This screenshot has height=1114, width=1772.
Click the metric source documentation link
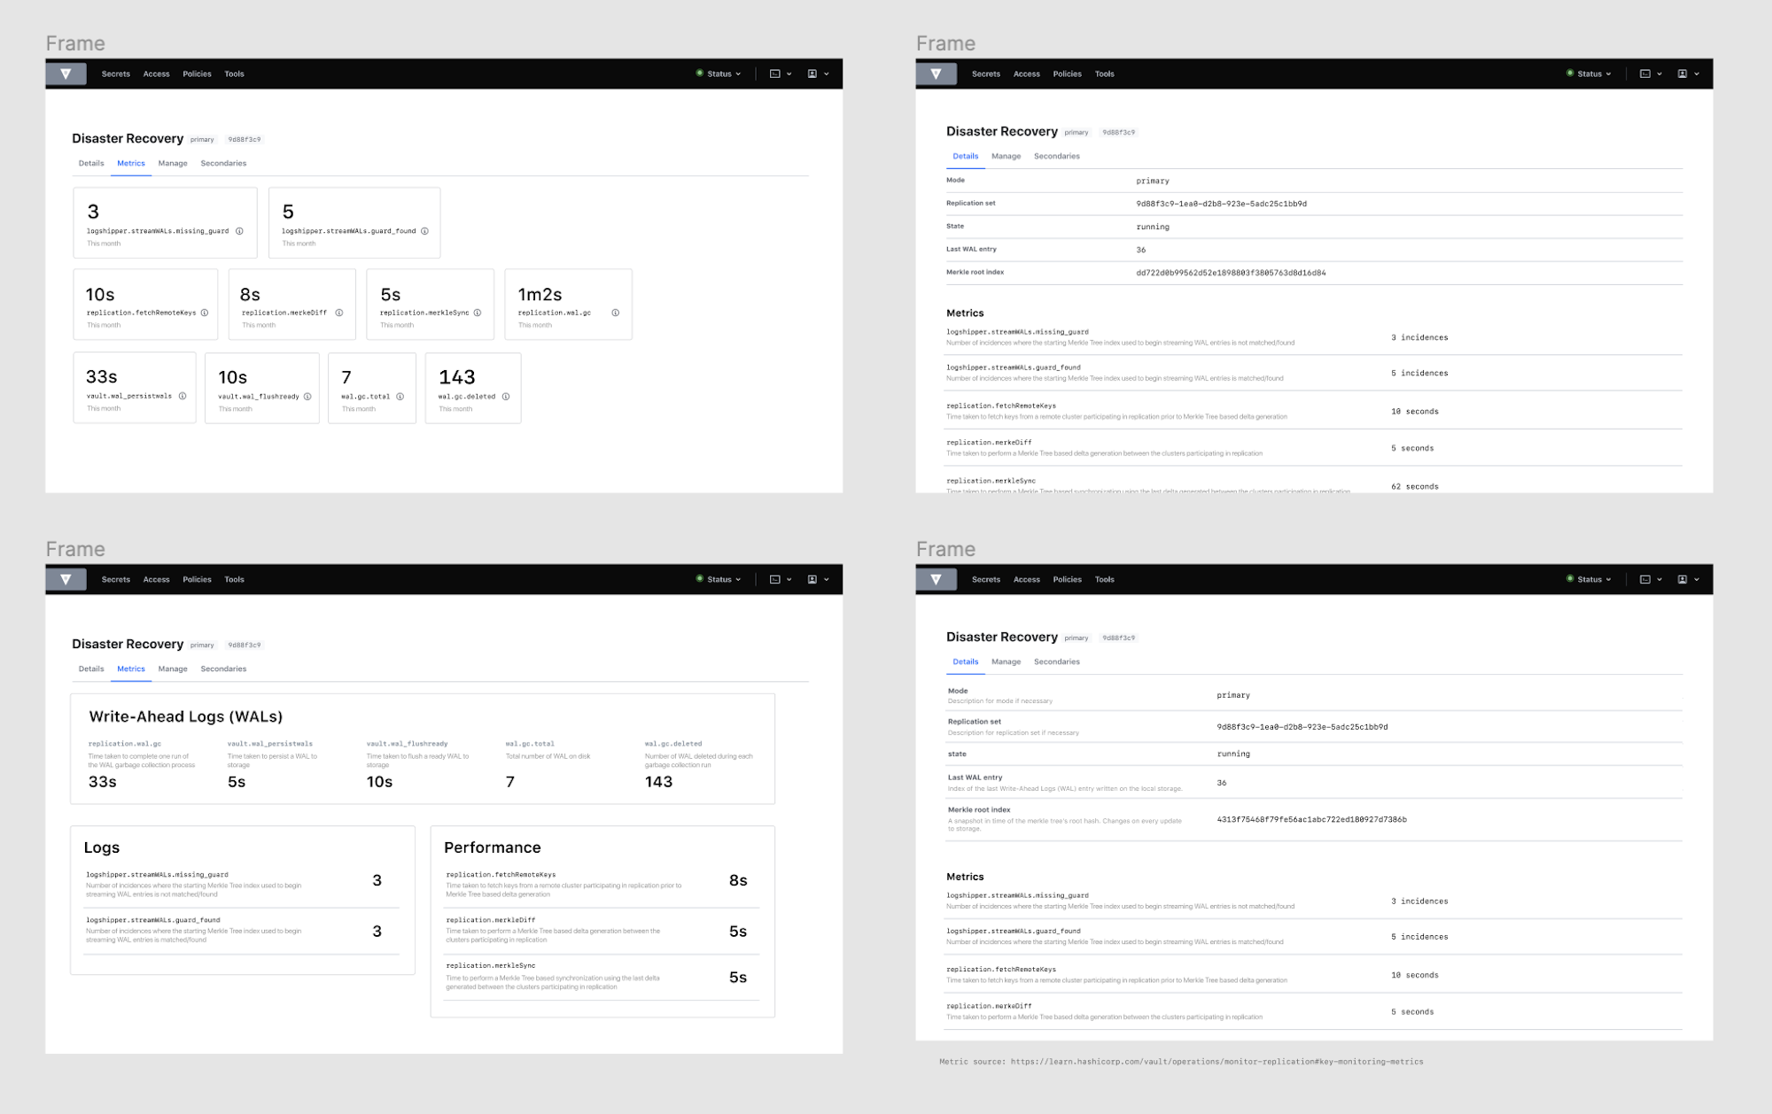coord(1218,1061)
